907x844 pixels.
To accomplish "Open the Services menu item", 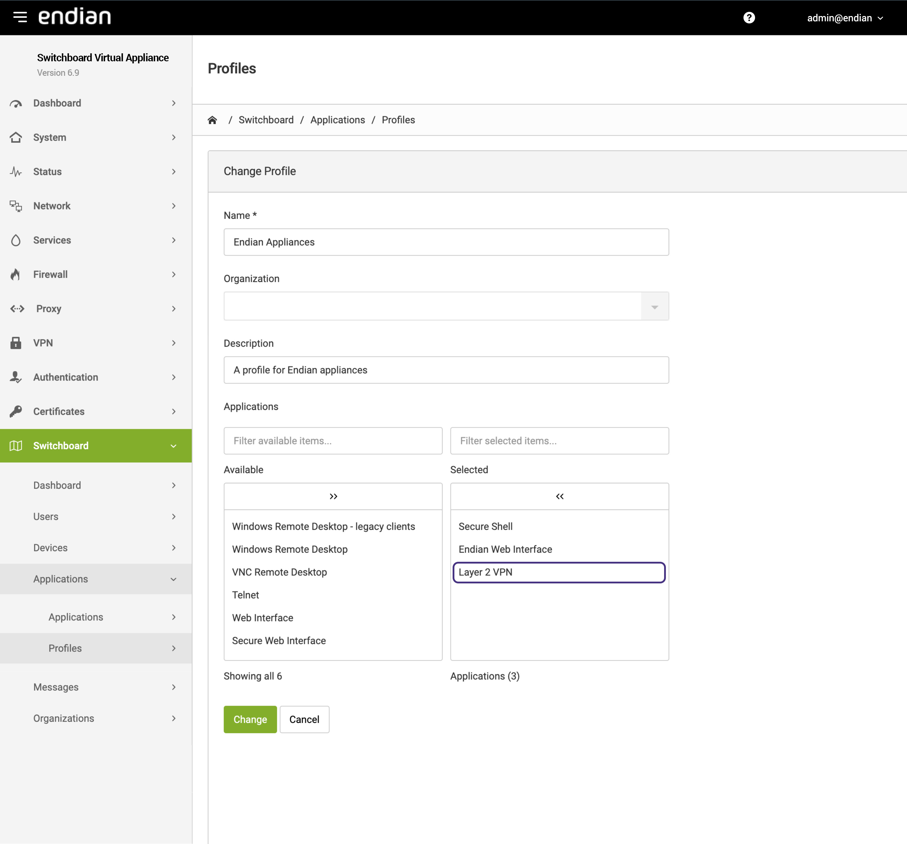I will [96, 240].
